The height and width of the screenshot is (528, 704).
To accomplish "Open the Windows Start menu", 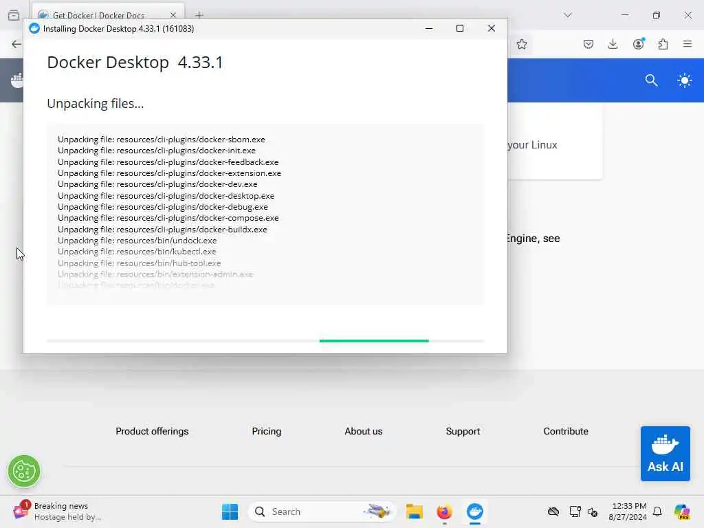I will click(230, 511).
